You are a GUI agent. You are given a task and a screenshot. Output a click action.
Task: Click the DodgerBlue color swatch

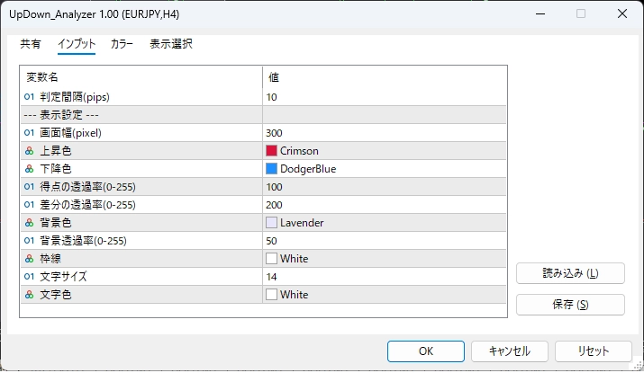tap(272, 169)
